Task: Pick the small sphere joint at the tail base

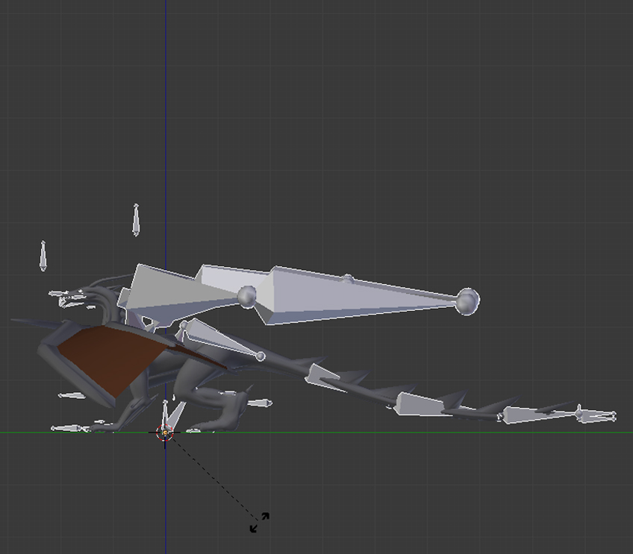Action: (x=261, y=356)
